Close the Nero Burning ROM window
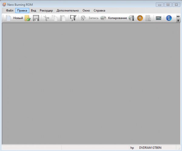 tap(176, 5)
